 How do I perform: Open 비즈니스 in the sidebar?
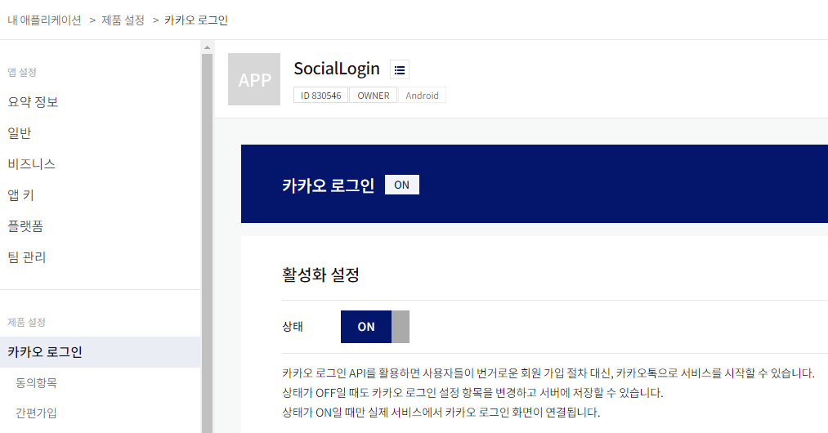(31, 164)
